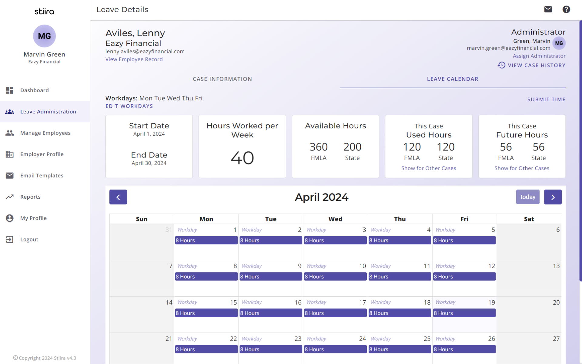Open the mail envelope icon in header

point(548,9)
